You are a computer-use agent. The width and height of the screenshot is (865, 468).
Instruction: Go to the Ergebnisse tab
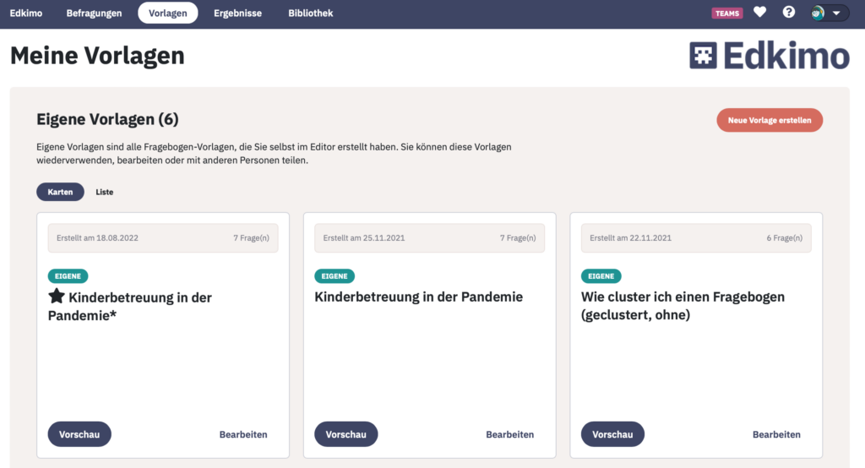click(237, 14)
